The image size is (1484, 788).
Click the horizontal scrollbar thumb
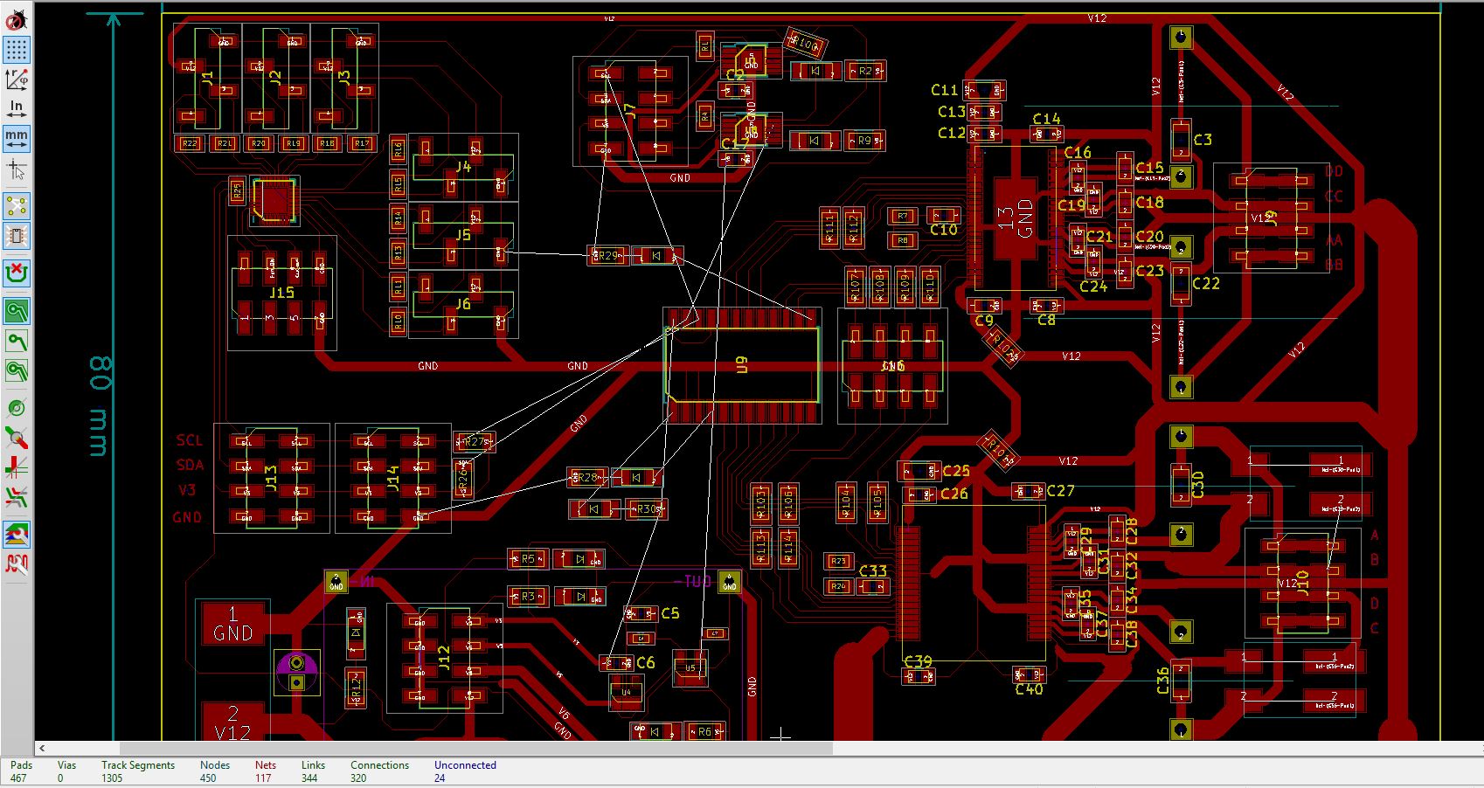tap(475, 749)
